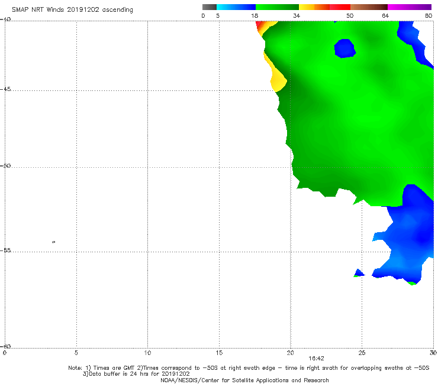Click the longitude label '5'
The image size is (438, 384).
click(x=76, y=353)
